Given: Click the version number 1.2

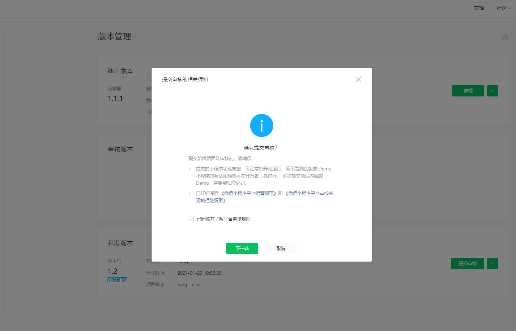Looking at the screenshot, I should tap(112, 271).
